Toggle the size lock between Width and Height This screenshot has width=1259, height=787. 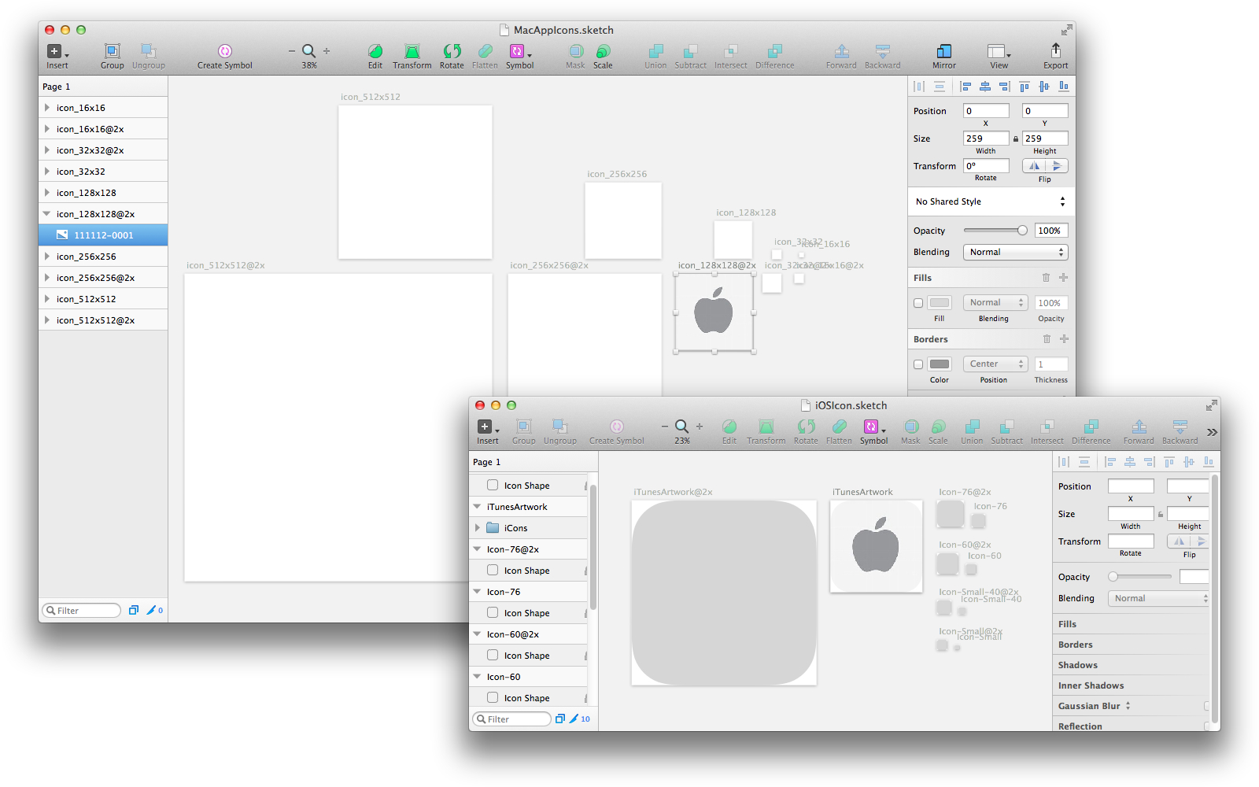(1015, 139)
